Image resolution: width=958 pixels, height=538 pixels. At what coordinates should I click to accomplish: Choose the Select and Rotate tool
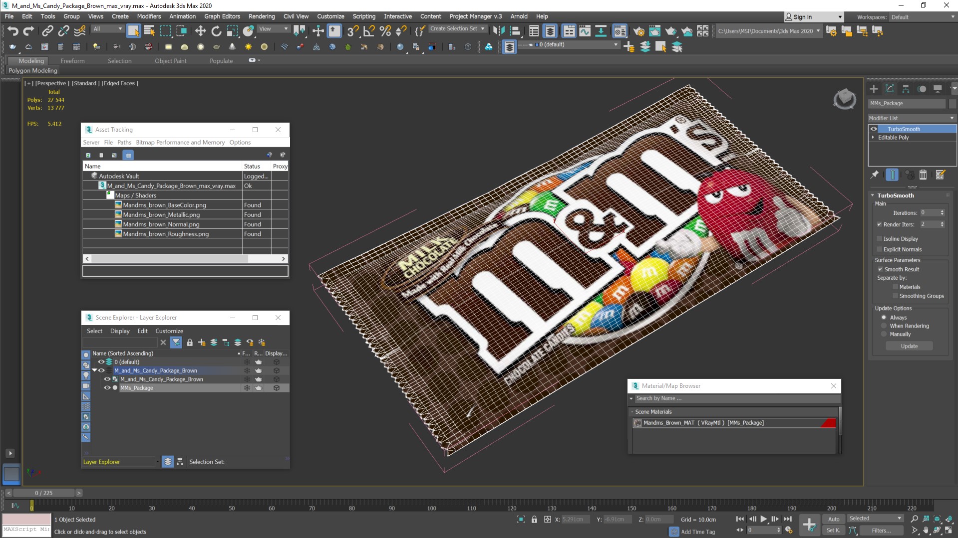(216, 31)
